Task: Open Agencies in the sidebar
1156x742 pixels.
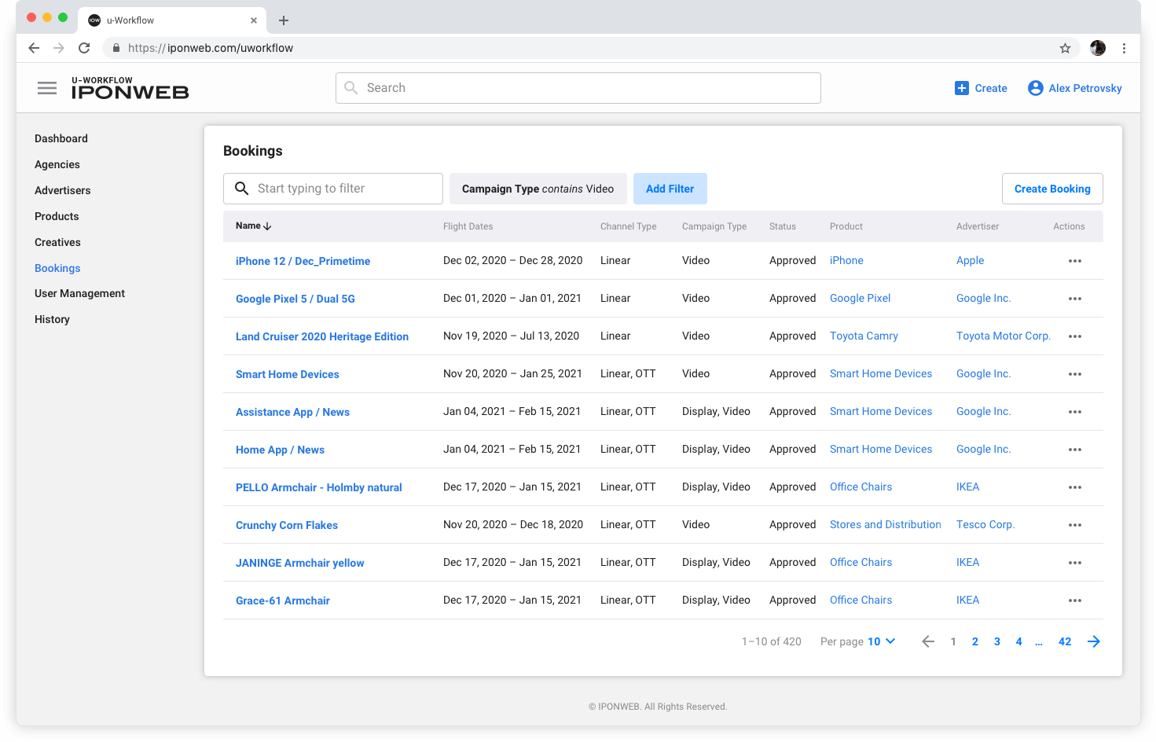Action: (x=57, y=164)
